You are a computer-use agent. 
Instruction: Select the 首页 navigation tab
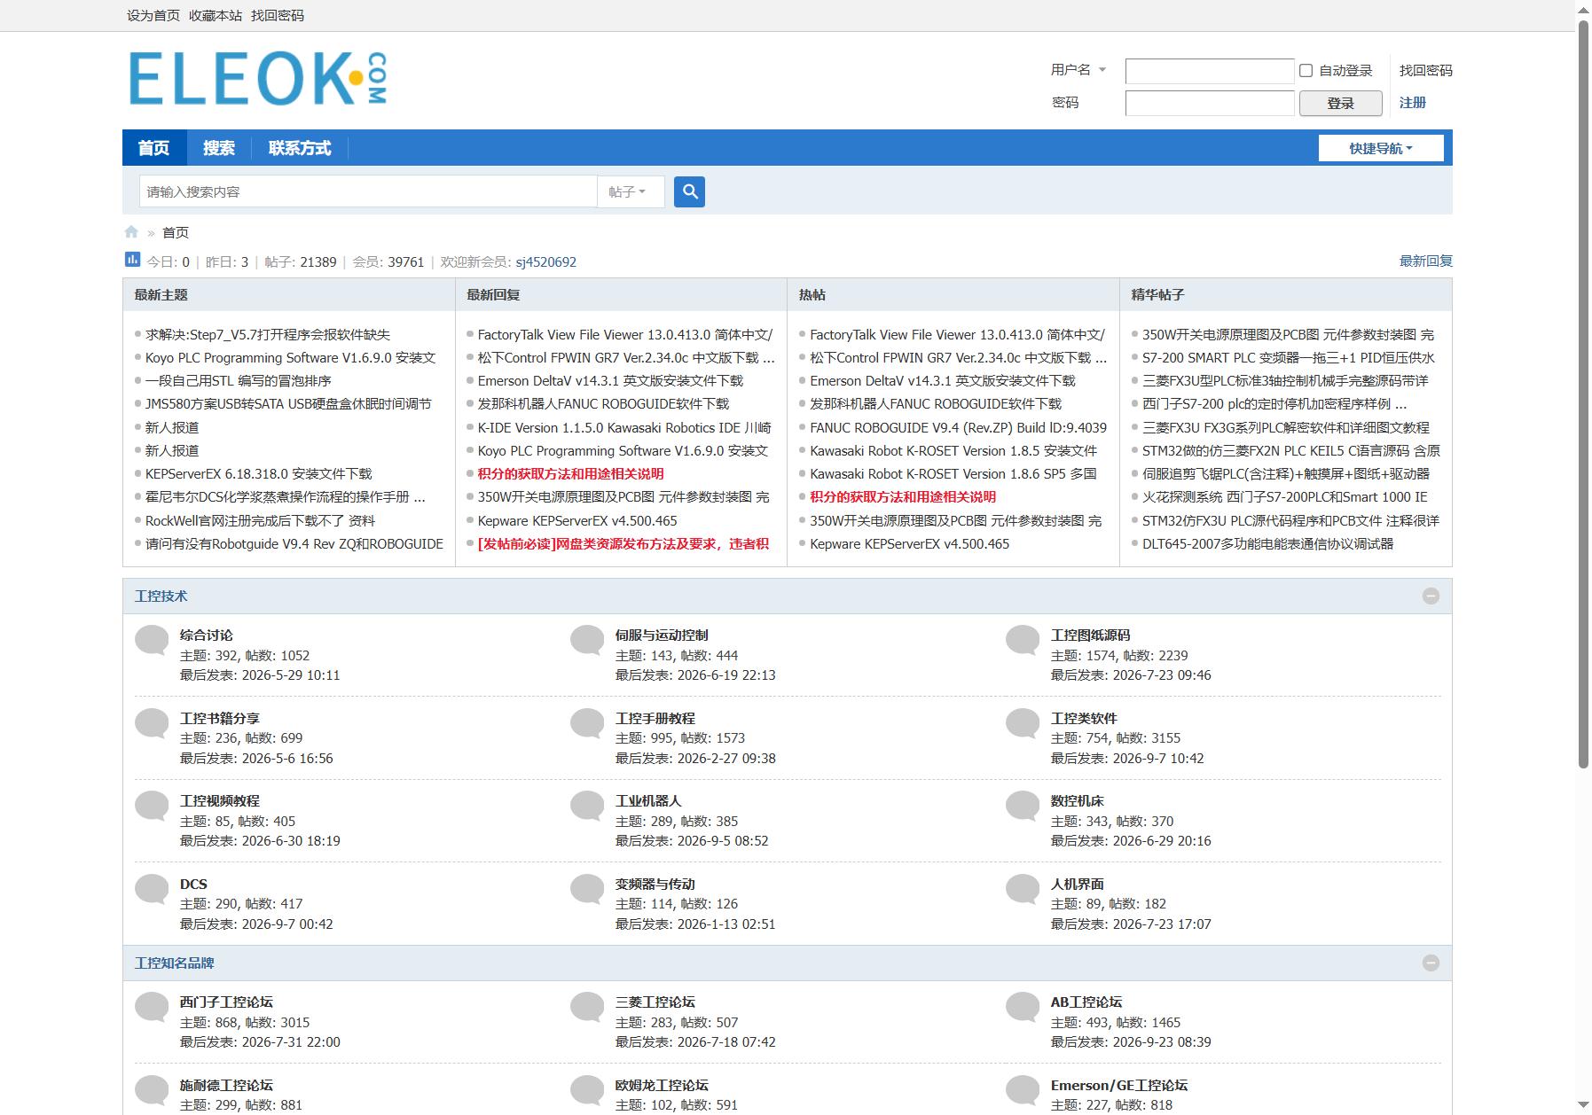tap(153, 148)
